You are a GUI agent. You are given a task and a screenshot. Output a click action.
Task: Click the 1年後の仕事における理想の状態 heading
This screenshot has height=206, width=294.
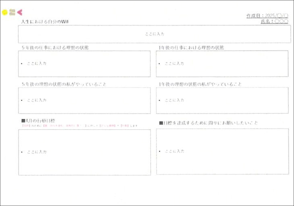tap(191, 48)
